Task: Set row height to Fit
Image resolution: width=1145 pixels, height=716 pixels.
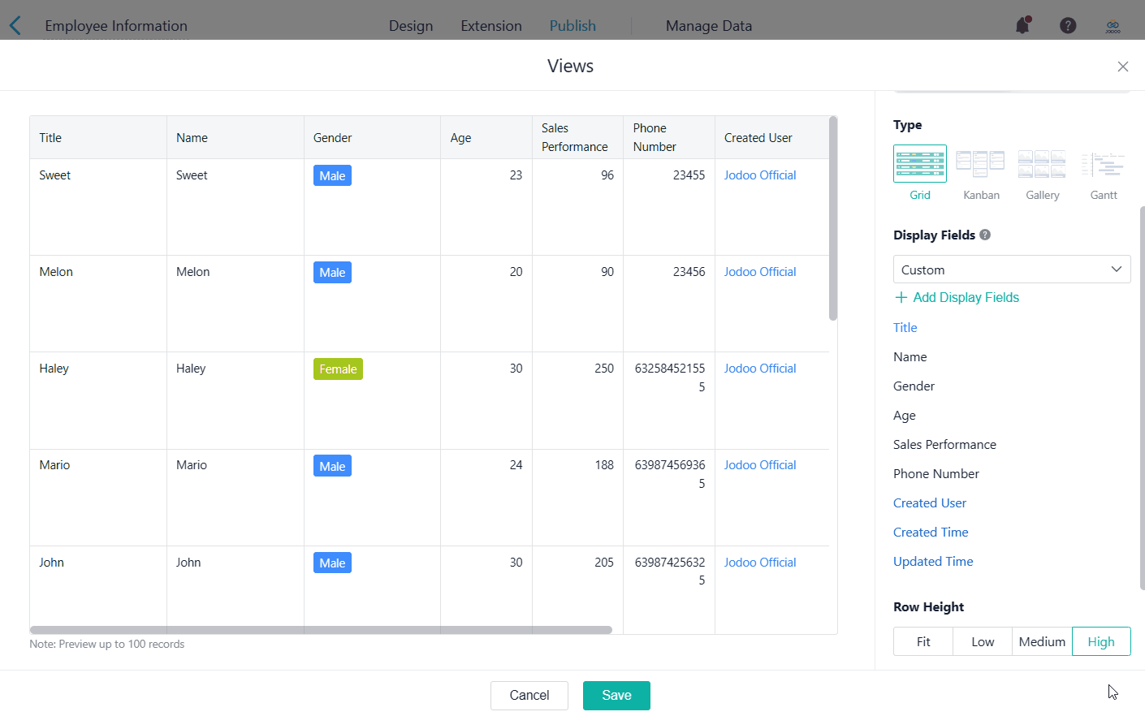Action: tap(923, 641)
